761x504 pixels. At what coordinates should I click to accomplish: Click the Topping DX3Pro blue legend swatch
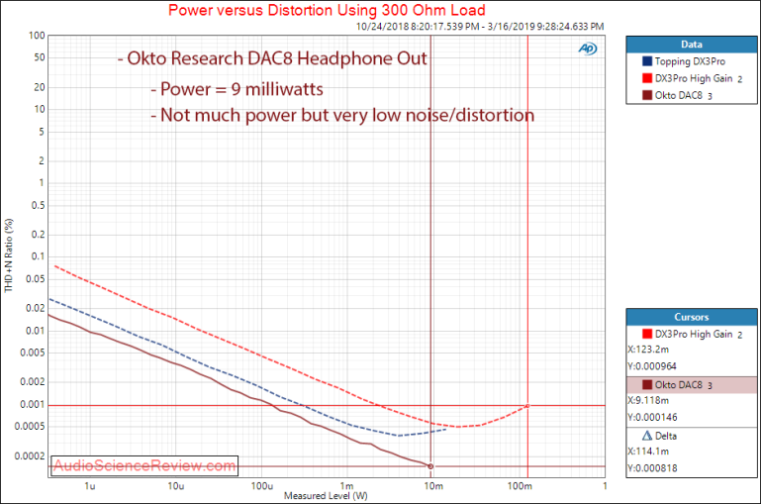click(x=647, y=61)
